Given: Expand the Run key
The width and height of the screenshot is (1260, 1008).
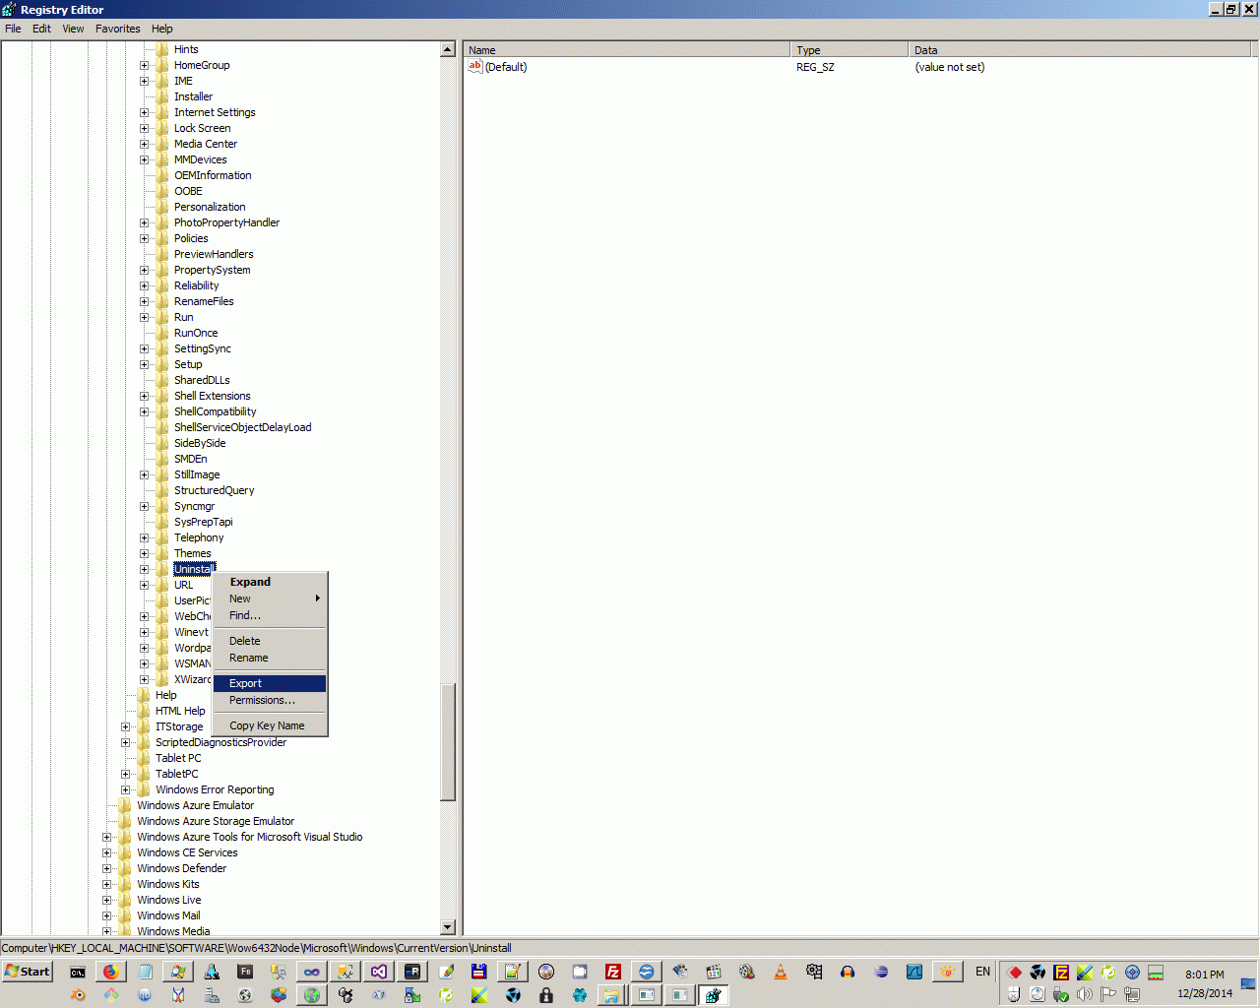Looking at the screenshot, I should click(x=144, y=318).
